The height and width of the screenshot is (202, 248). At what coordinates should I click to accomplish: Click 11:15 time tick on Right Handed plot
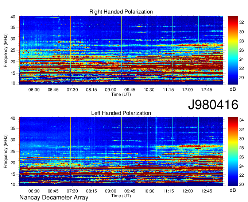(168, 90)
